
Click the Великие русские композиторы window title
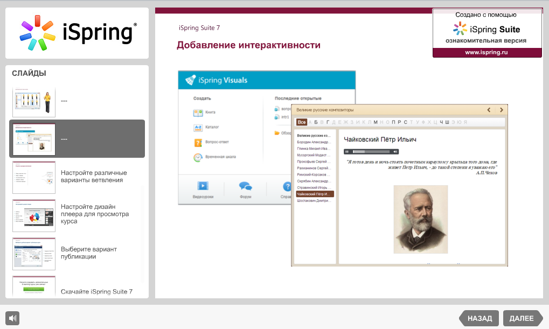point(325,110)
